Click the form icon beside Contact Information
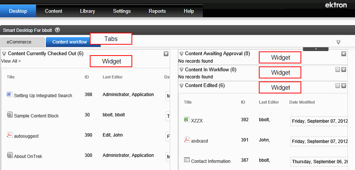The image size is (355, 170). tap(187, 160)
